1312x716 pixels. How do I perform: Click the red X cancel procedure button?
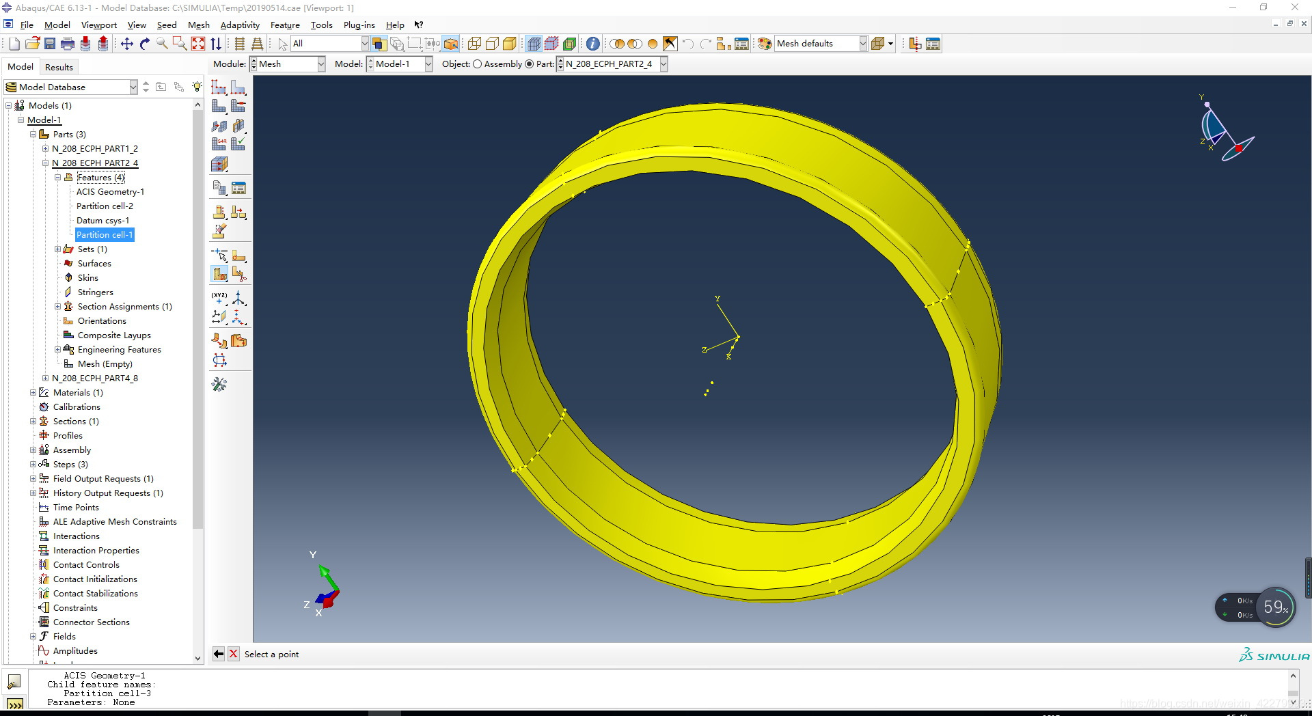click(233, 654)
